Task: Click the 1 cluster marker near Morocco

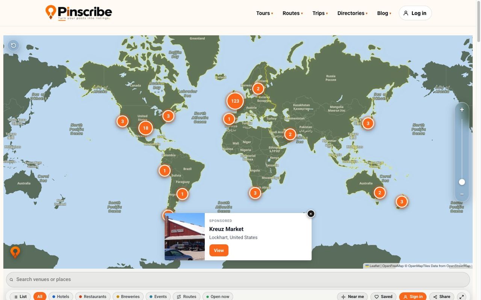Action: 229,119
